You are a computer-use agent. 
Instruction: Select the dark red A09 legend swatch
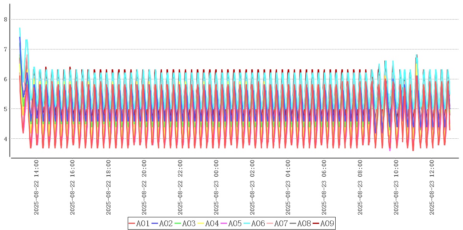coord(316,224)
